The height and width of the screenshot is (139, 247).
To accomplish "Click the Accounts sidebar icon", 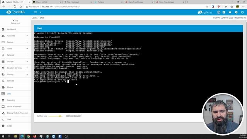I will pos(3,36).
